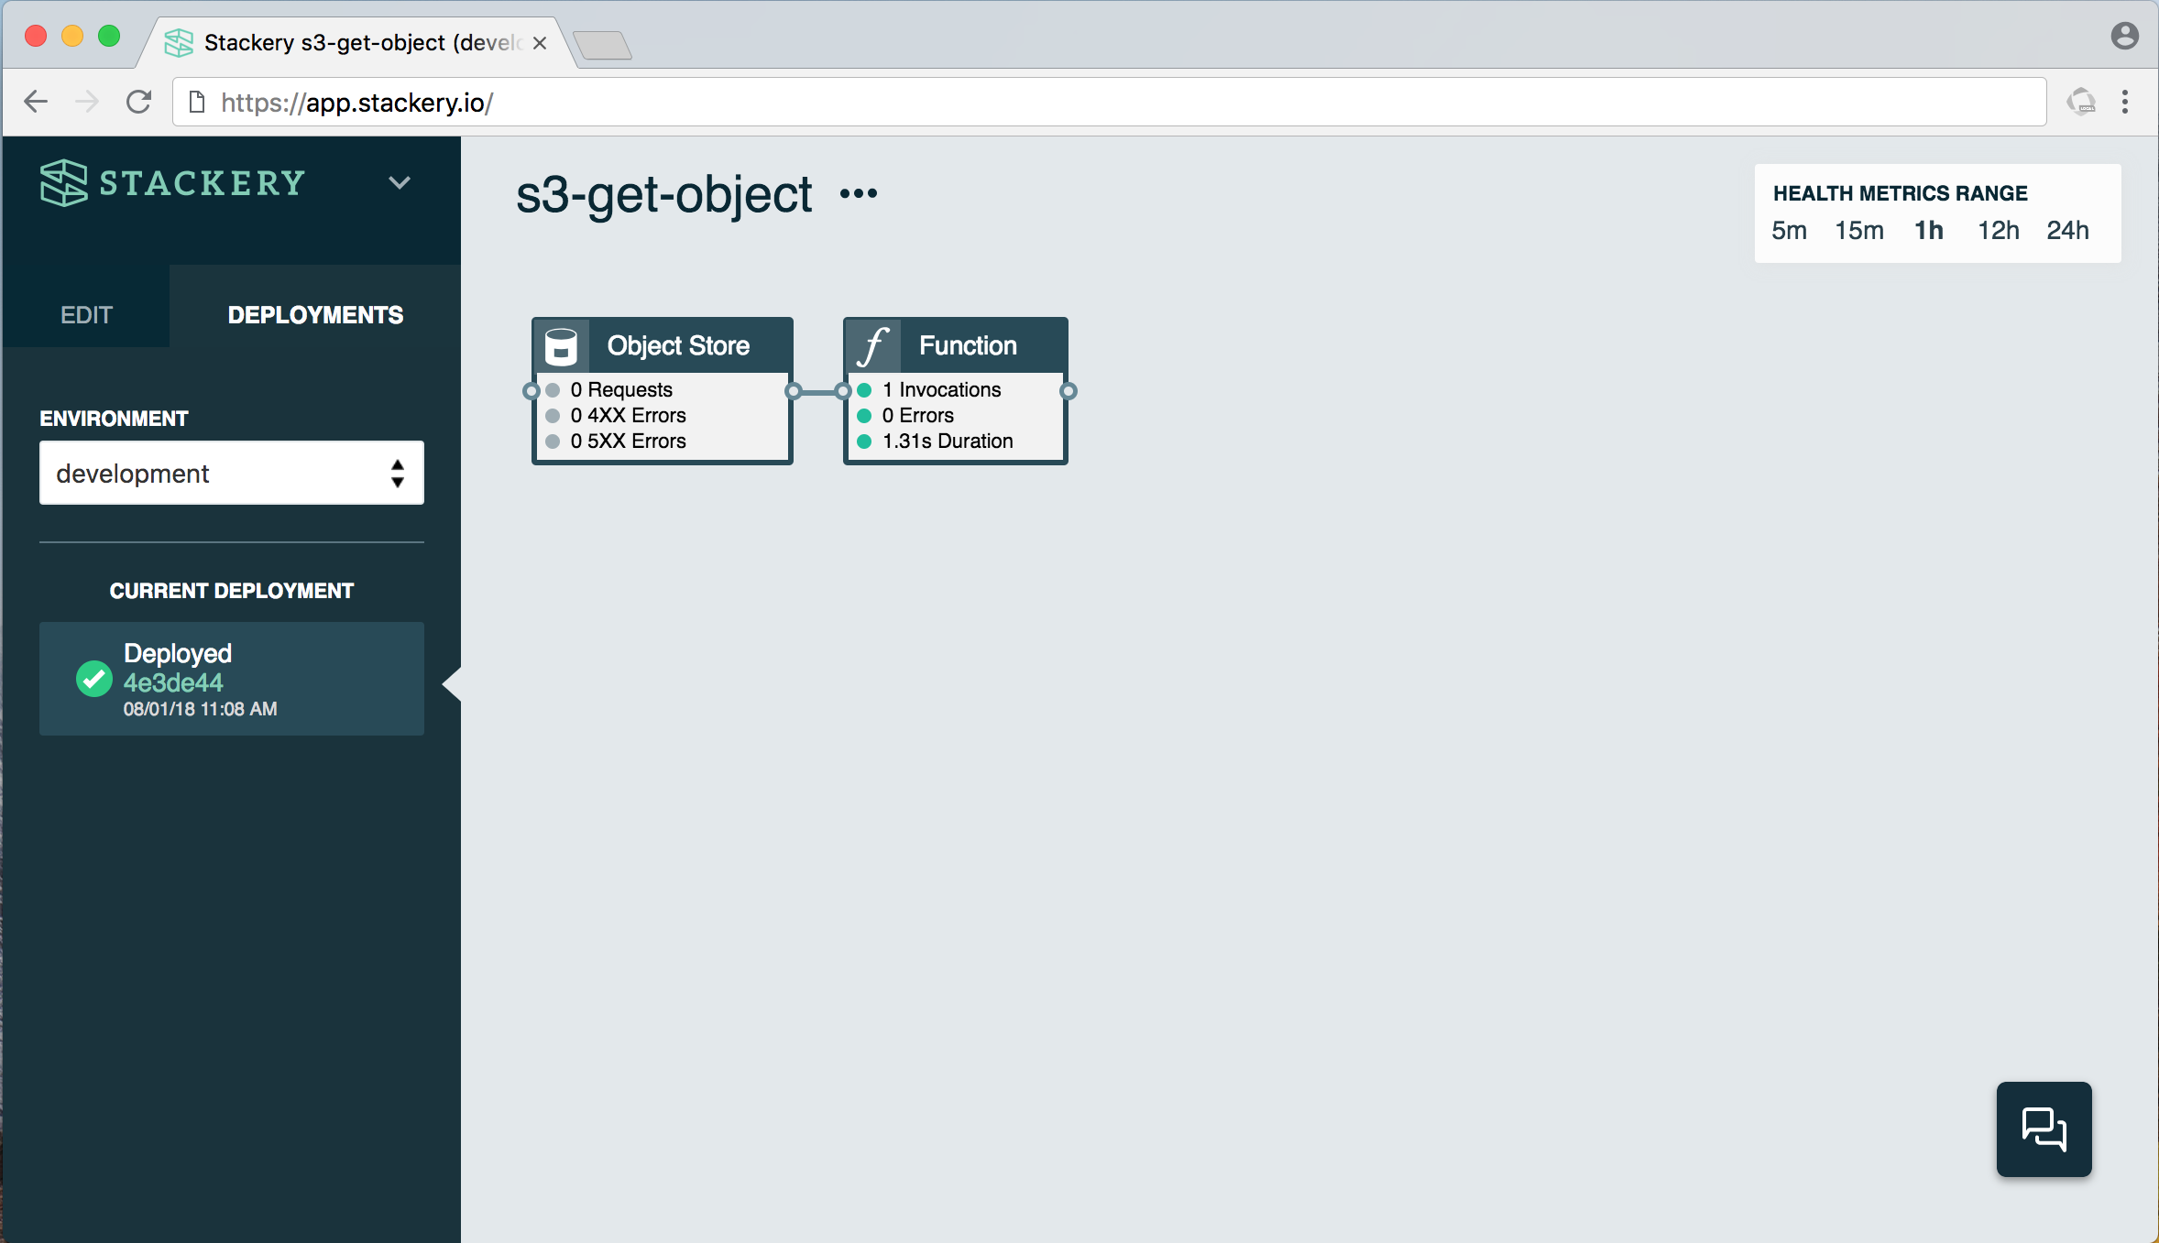This screenshot has width=2159, height=1243.
Task: Select the 1h health metrics range
Action: pyautogui.click(x=1931, y=230)
